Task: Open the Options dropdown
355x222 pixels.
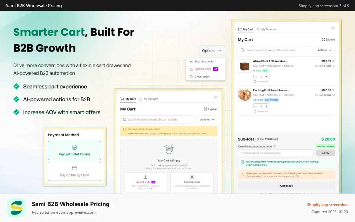Action: pyautogui.click(x=212, y=51)
